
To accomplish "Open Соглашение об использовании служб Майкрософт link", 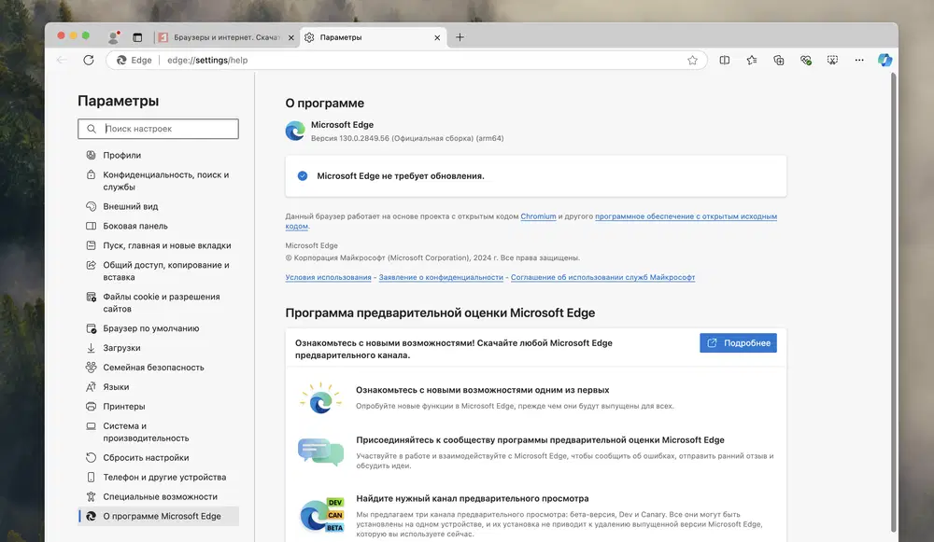I will [x=602, y=277].
